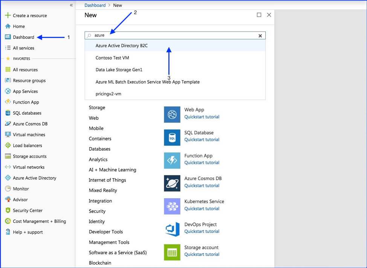This screenshot has height=268, width=367.
Task: Open SQL Database Quickstart tutorial link
Action: tap(202, 140)
